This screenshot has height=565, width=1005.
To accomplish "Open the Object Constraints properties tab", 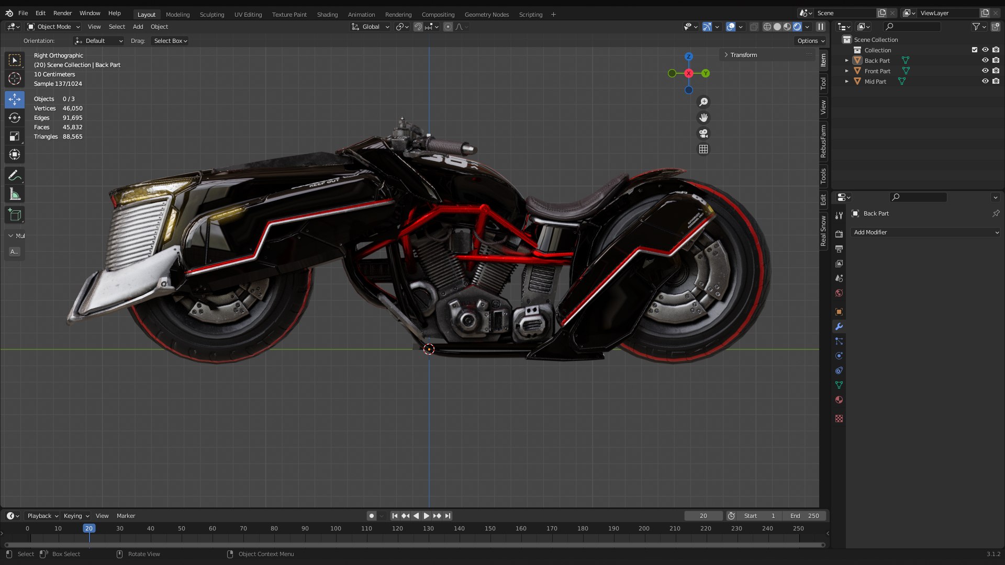I will click(x=839, y=370).
